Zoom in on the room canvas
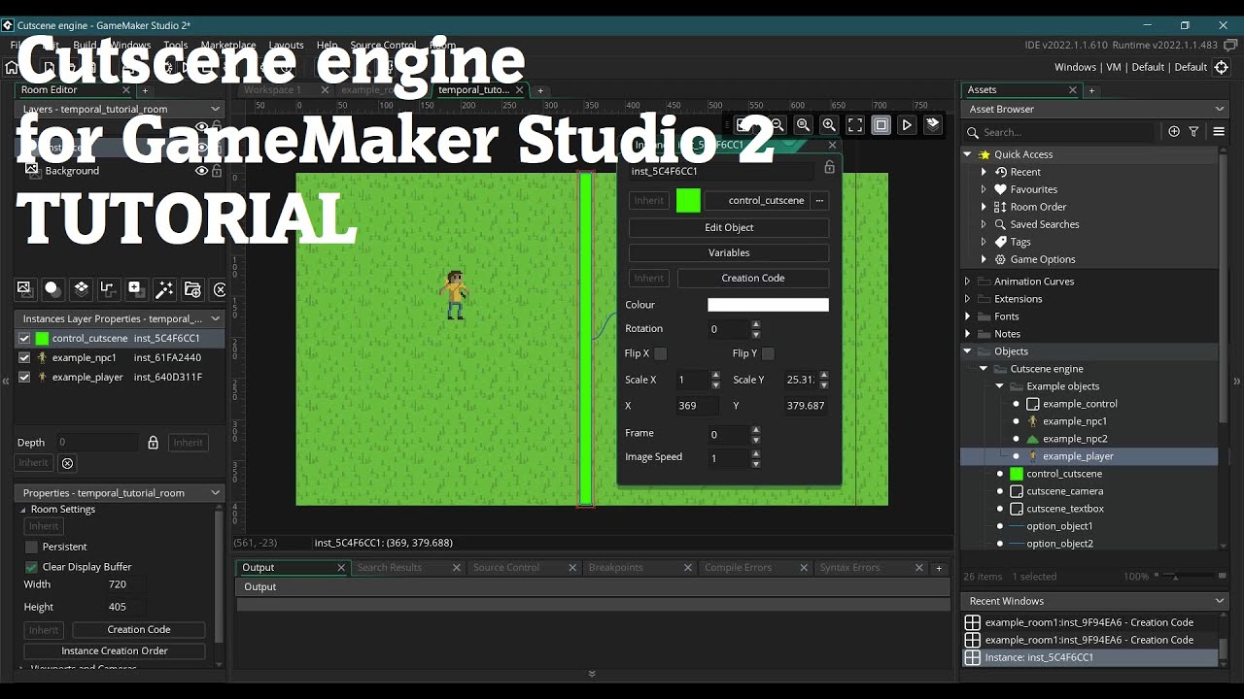This screenshot has width=1244, height=699. click(829, 124)
